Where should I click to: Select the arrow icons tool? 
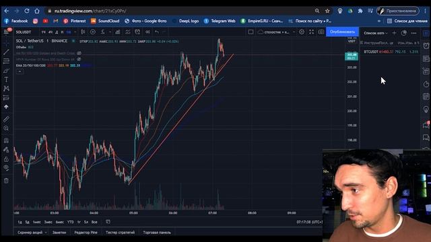coord(6,107)
